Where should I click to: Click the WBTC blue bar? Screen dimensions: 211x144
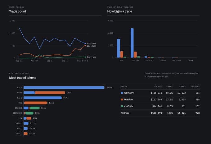point(25,129)
